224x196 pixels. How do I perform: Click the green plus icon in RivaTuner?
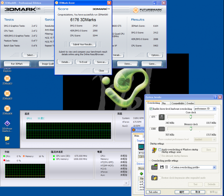(x=141, y=174)
